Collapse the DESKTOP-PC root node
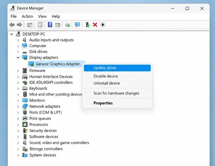 pos(12,34)
